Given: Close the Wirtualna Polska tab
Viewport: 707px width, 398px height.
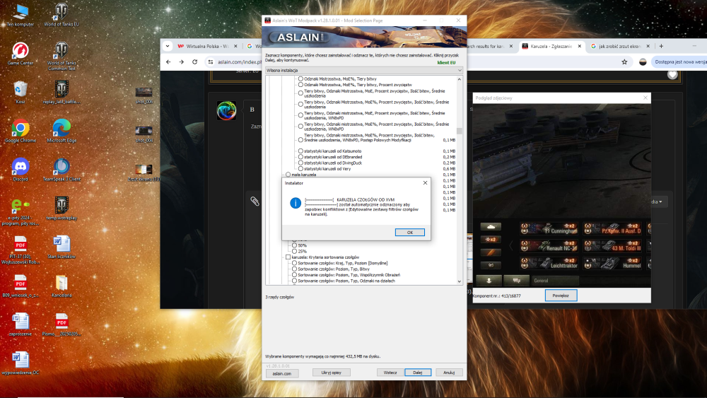Looking at the screenshot, I should point(235,46).
